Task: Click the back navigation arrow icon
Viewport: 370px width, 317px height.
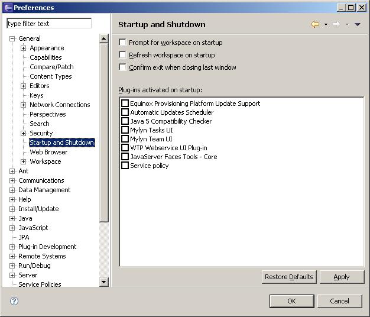Action: click(315, 24)
